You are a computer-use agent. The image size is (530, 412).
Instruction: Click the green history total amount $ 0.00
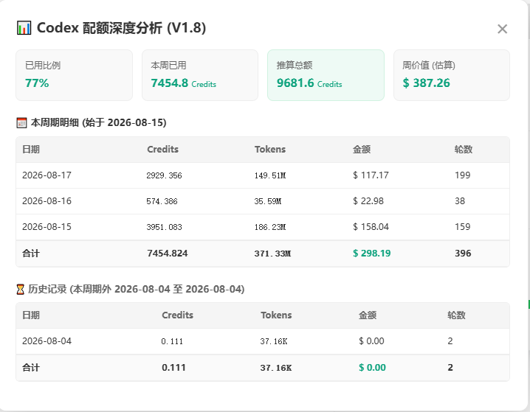[372, 368]
